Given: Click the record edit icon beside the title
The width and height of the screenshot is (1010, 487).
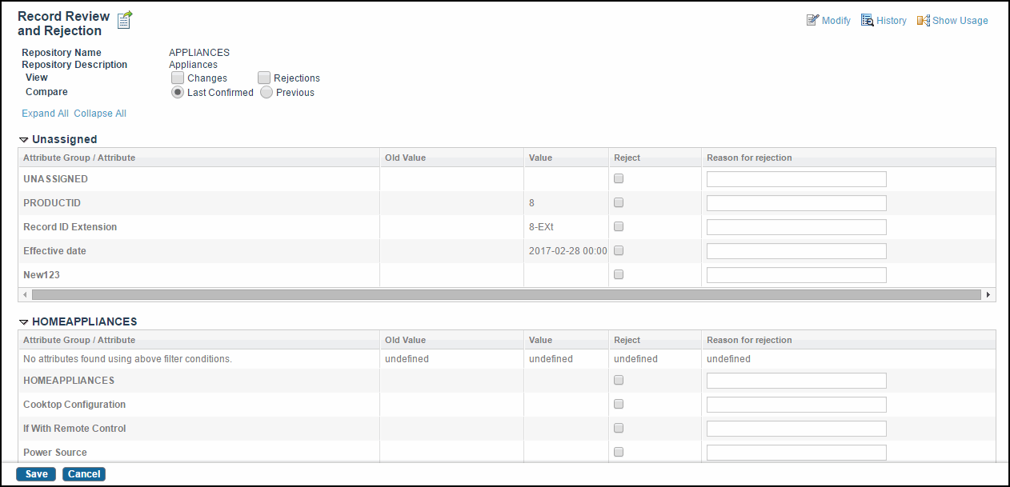Looking at the screenshot, I should click(x=125, y=21).
